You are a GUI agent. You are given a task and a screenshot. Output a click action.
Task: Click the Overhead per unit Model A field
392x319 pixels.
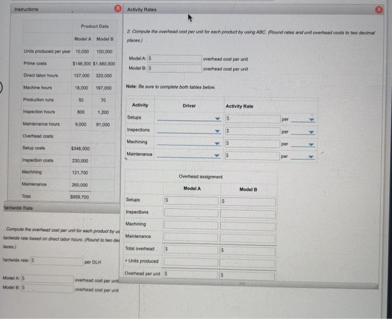pos(191,274)
